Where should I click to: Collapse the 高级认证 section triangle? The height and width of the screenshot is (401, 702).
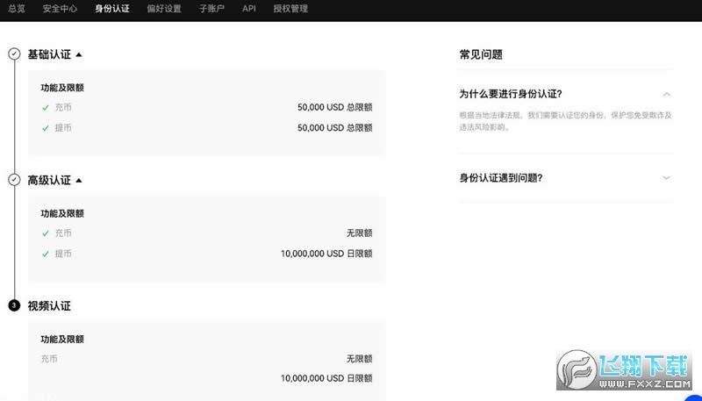pos(79,180)
